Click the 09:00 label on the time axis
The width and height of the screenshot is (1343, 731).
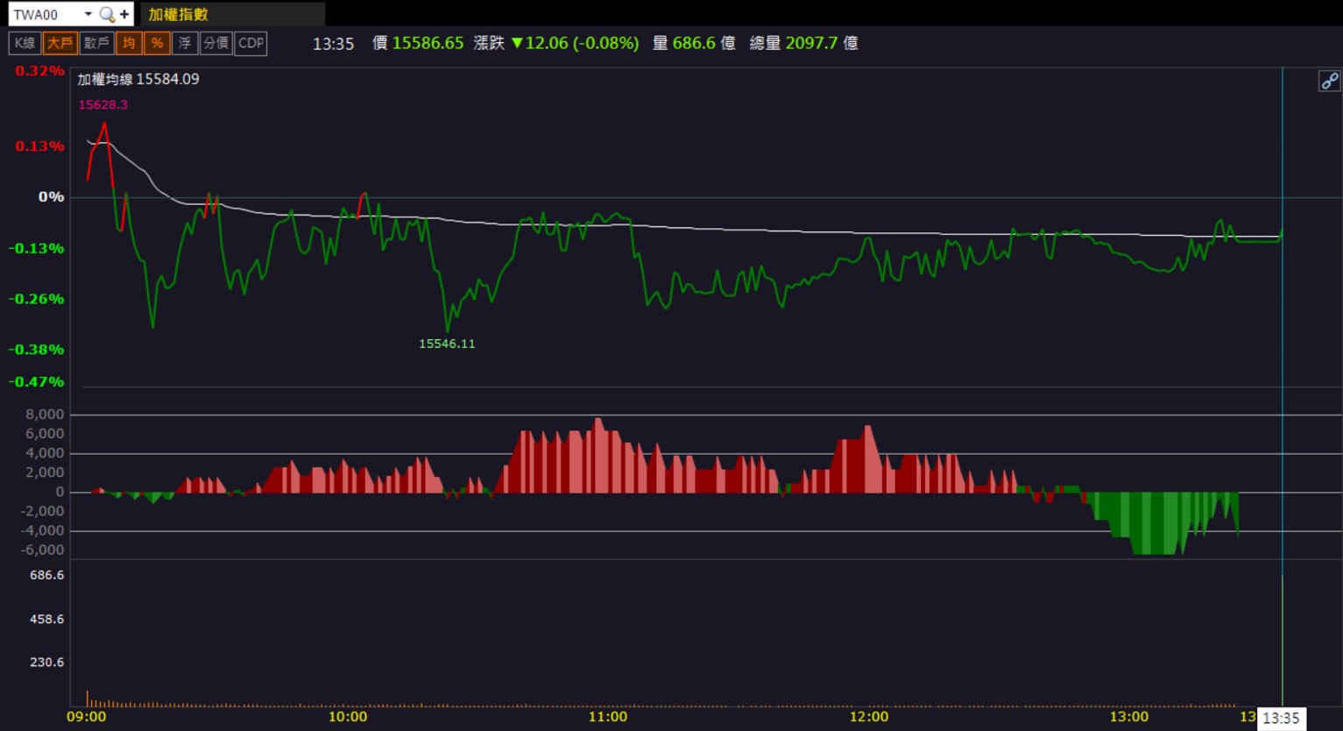coord(87,717)
